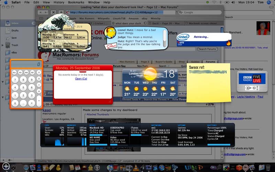Click the Layla Hawkins link in Mail

tap(246, 97)
